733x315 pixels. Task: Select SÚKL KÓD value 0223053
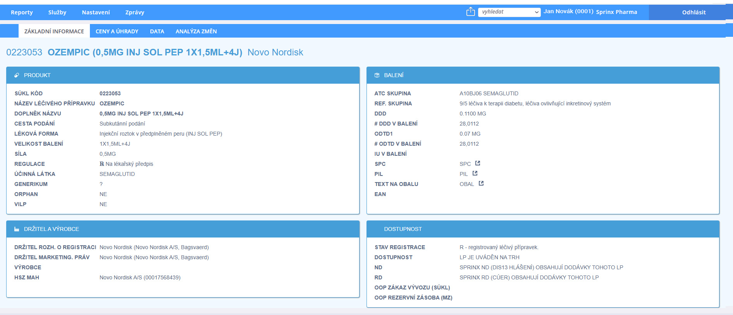pyautogui.click(x=110, y=93)
